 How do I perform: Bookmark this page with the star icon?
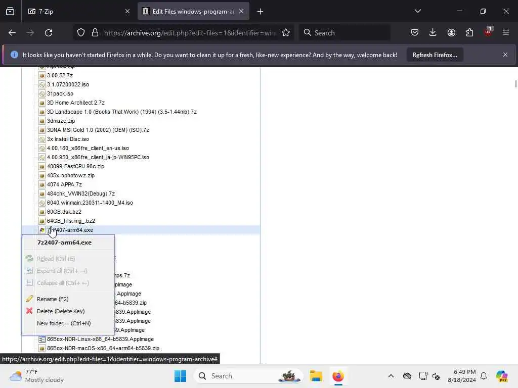tap(286, 33)
